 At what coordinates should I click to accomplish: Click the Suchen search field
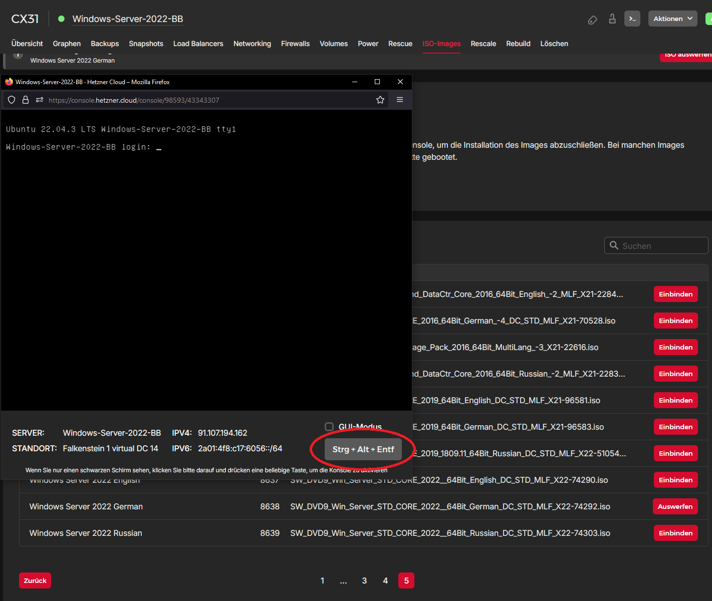coord(656,245)
